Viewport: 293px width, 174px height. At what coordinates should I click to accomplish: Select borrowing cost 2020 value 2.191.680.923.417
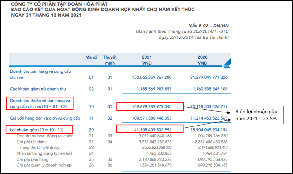(213, 147)
